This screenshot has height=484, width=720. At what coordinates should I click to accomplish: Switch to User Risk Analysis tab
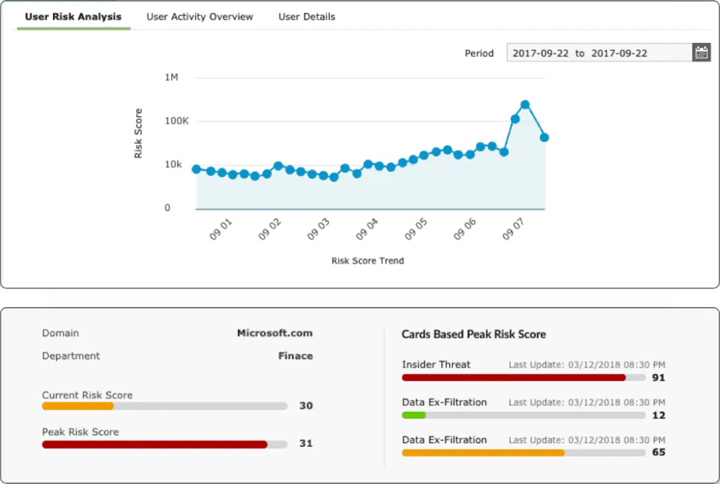(73, 17)
